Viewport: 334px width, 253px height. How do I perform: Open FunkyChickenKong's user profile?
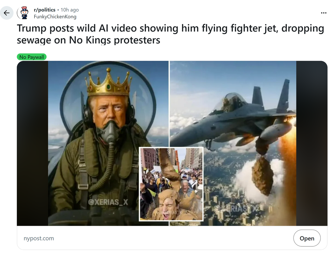[x=55, y=16]
